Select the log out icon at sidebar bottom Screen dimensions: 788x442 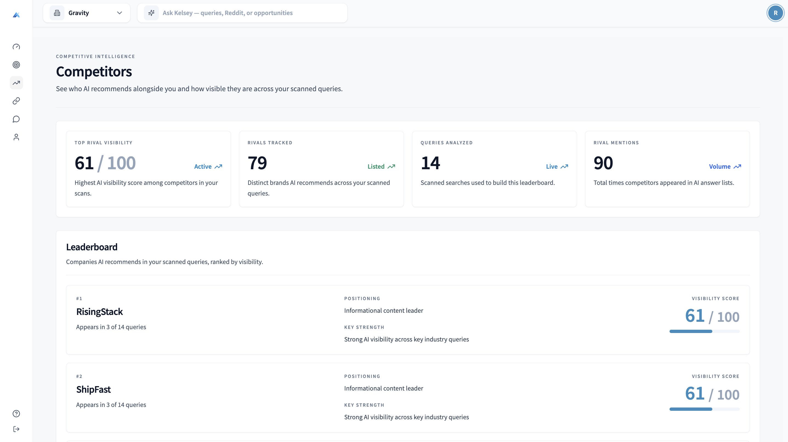coord(16,429)
